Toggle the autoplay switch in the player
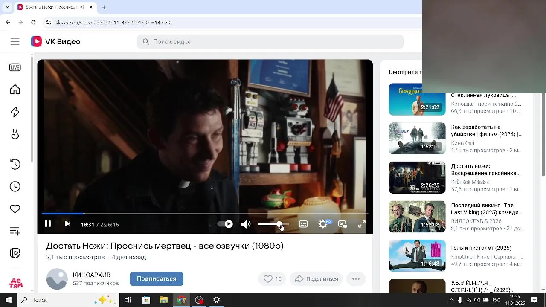546x307 pixels. [226, 224]
